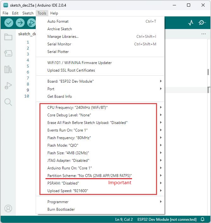Click Get Board Info

click(x=100, y=97)
